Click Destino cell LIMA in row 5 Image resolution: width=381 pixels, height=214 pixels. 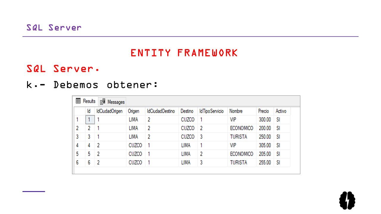188,154
